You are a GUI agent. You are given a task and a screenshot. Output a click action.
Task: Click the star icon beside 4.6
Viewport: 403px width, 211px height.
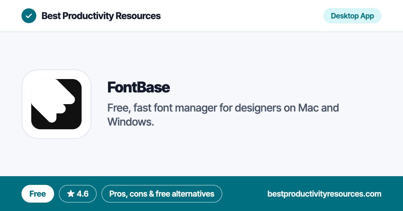[x=71, y=194]
